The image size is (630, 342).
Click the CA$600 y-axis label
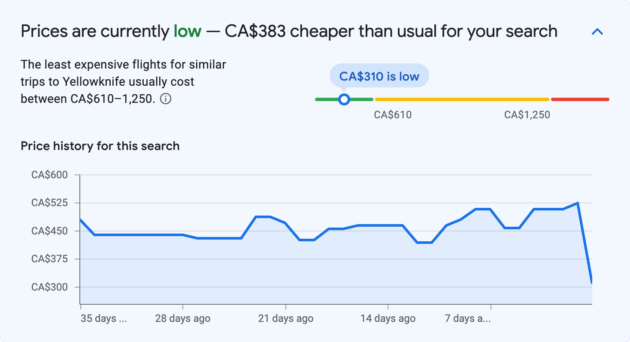tap(49, 175)
